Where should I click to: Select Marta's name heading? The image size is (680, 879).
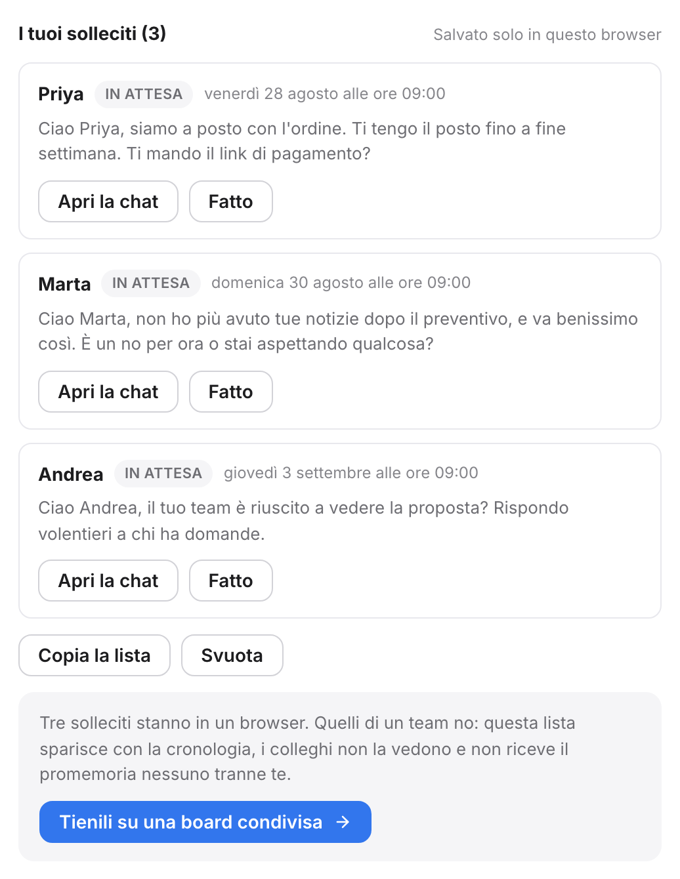64,284
